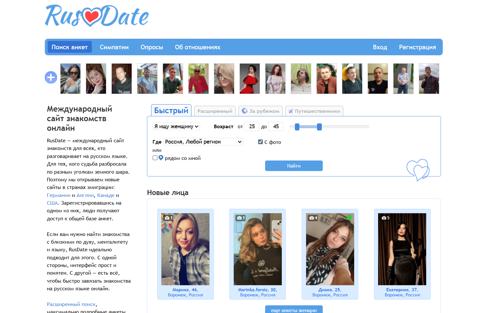This screenshot has height=313, width=479.
Task: Click the camera photo count icon on Диана's card
Action: pos(313,218)
